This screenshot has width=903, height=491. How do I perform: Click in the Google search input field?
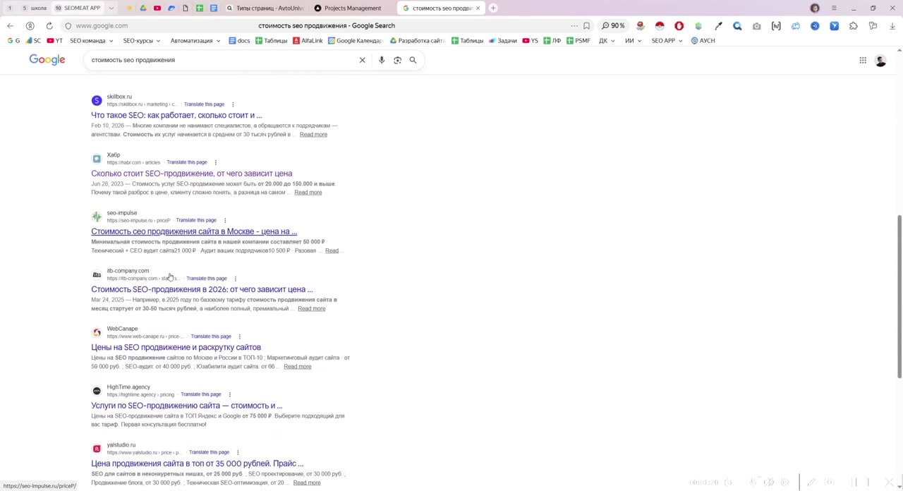pos(222,60)
